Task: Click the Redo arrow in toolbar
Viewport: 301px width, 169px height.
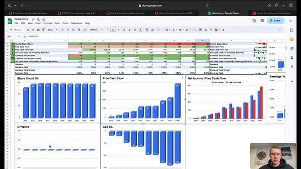Action: point(33,30)
